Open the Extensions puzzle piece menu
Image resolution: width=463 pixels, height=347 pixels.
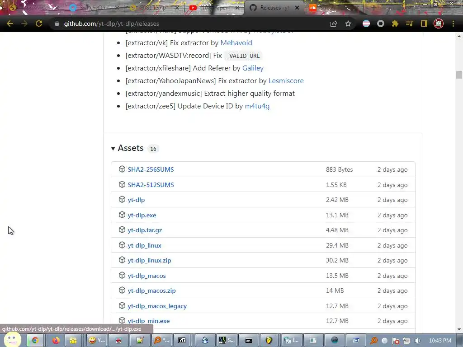[x=395, y=23]
